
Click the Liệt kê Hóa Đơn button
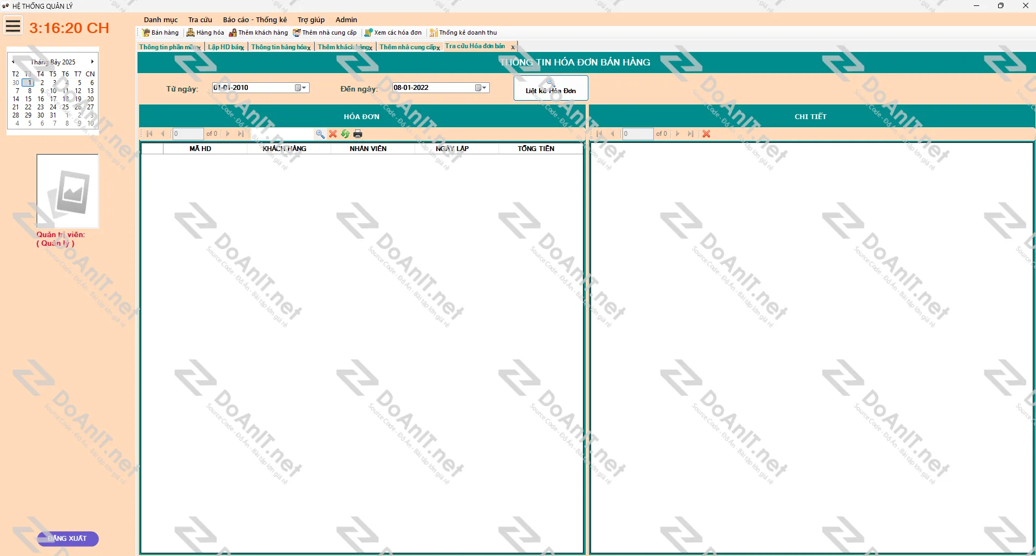point(550,88)
